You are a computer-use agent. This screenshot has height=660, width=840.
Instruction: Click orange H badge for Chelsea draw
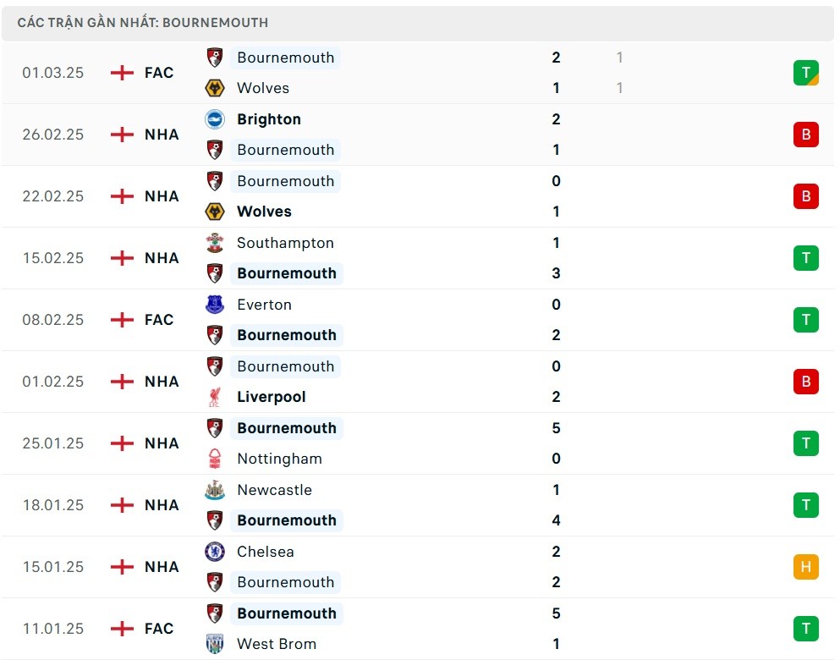pos(805,567)
